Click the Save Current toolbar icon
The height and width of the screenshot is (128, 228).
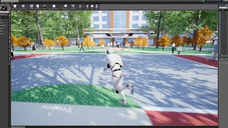pyautogui.click(x=15, y=7)
